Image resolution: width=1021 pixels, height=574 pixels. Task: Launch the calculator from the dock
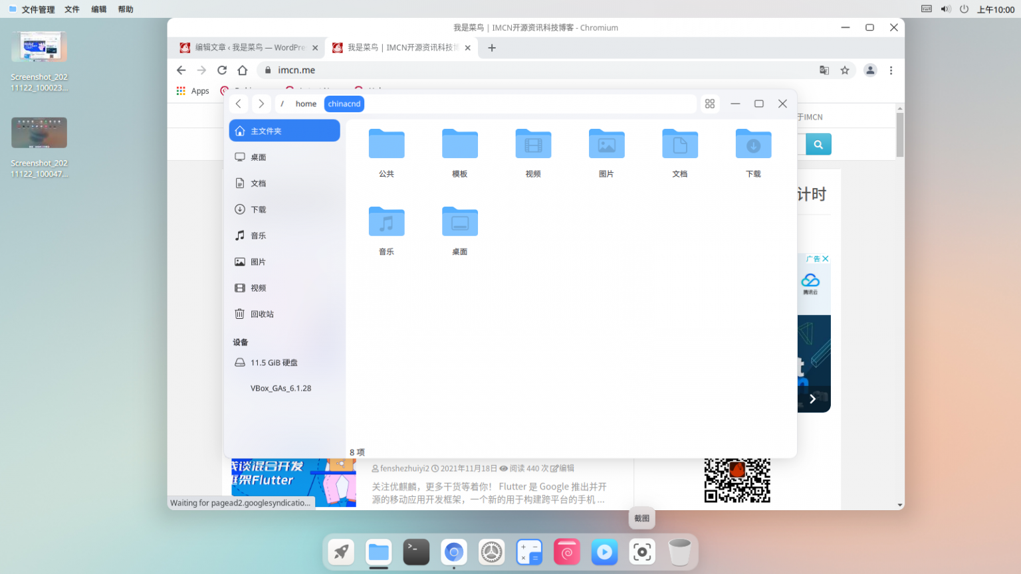[529, 552]
